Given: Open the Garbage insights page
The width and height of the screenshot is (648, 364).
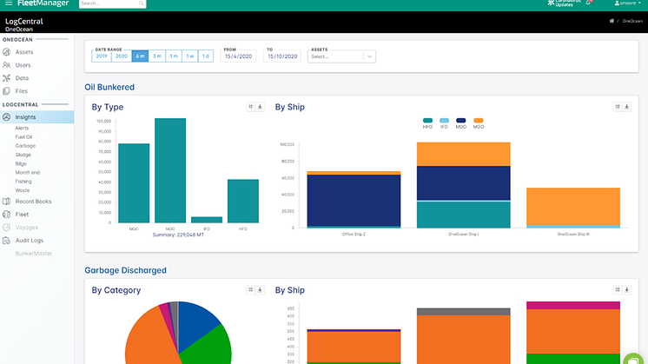Looking at the screenshot, I should 25,146.
